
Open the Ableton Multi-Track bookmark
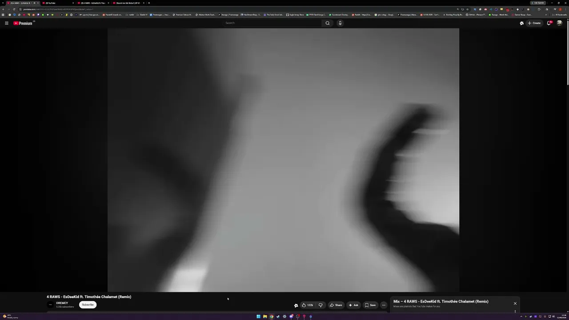[205, 15]
